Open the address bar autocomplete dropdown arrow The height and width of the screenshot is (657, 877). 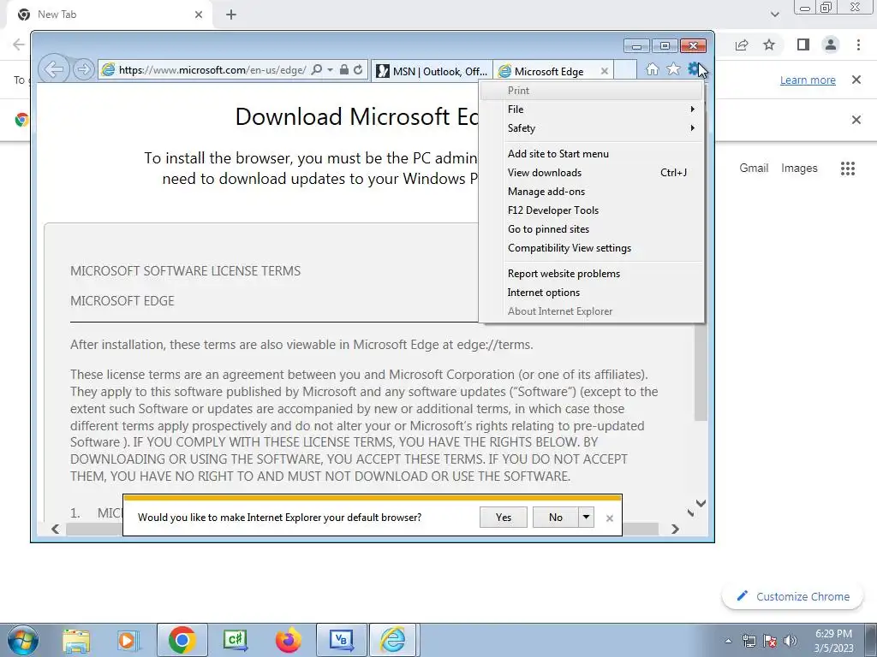point(330,70)
